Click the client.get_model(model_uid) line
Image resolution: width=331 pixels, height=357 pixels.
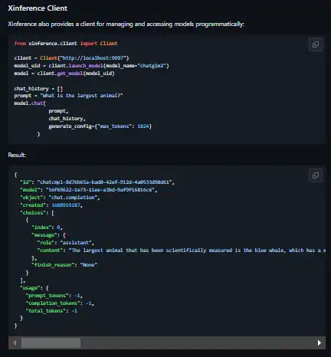coord(64,74)
